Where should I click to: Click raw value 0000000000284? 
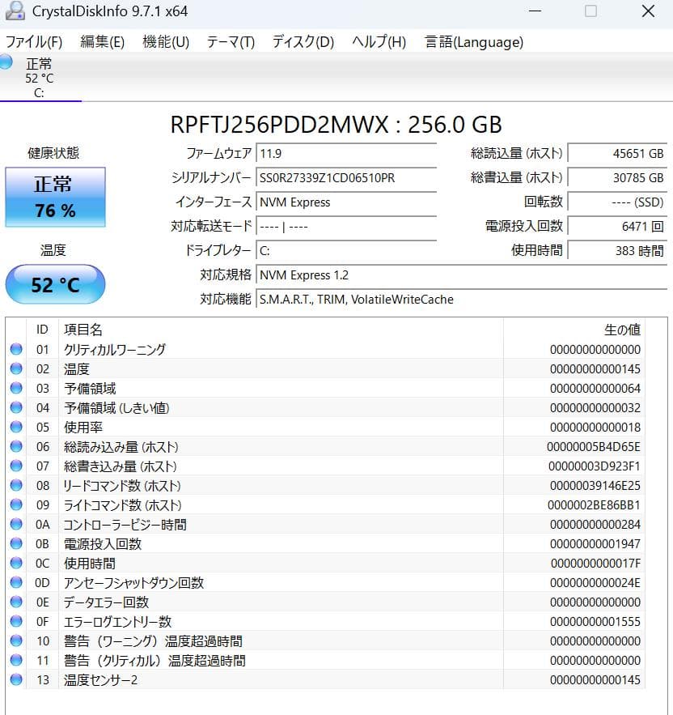coord(595,525)
